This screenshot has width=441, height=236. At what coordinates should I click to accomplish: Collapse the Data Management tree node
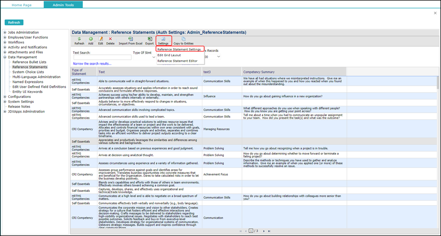pyautogui.click(x=5, y=57)
